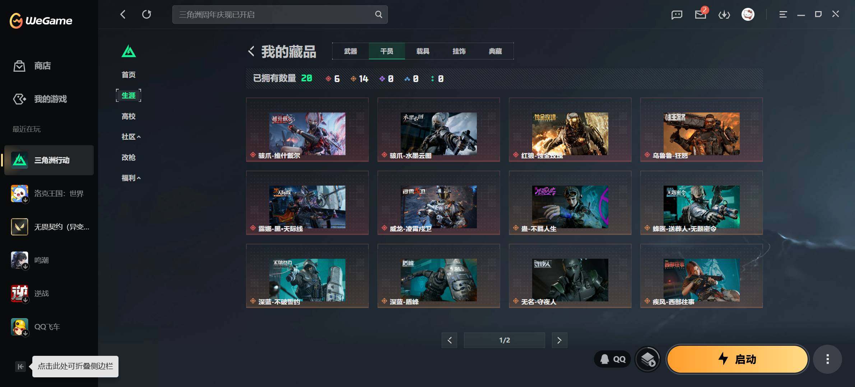
Task: Select 逆战 game entry
Action: point(49,293)
